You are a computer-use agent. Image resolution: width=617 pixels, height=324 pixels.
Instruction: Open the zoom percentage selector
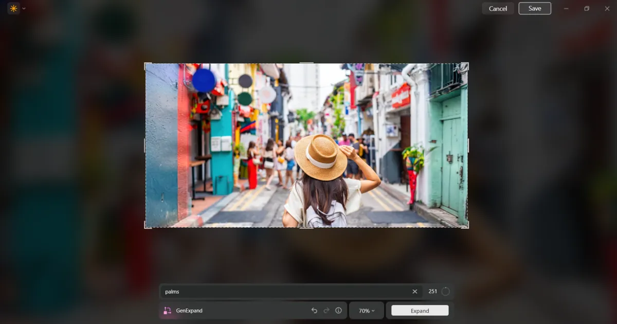[366, 310]
